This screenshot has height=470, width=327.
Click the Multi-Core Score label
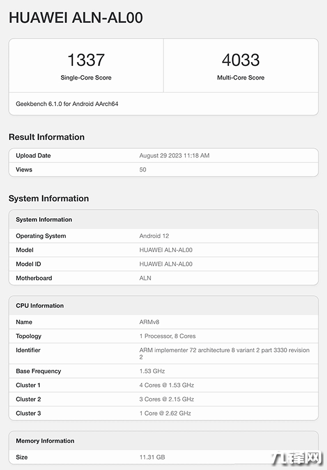pos(241,78)
